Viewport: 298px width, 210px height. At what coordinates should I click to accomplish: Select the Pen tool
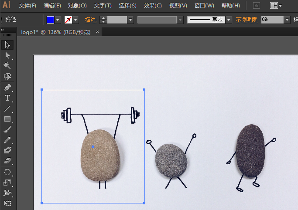point(7,88)
